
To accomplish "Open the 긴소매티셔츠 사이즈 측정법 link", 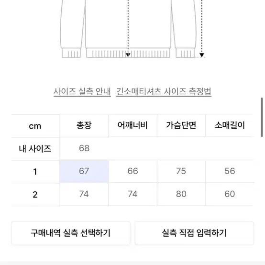I will [x=164, y=91].
